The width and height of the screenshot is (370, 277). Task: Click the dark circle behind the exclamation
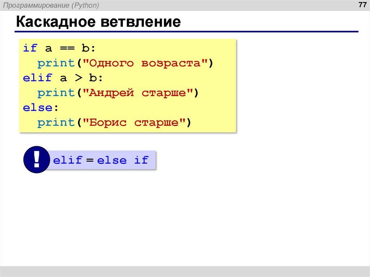(x=36, y=160)
